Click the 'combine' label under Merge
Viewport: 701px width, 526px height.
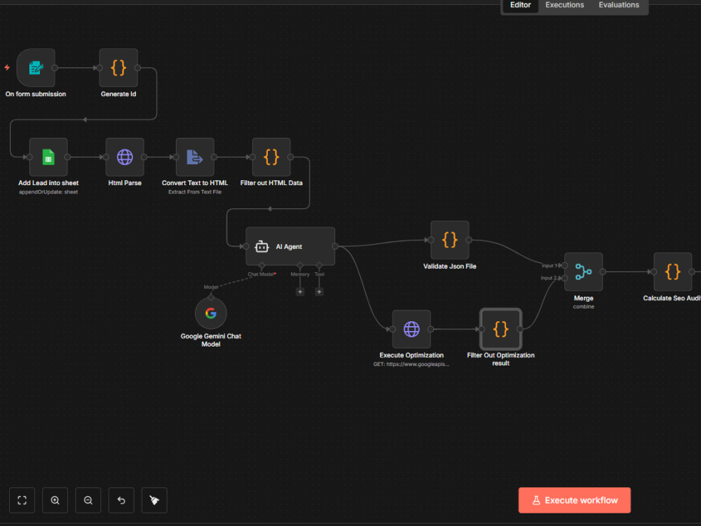[x=583, y=306]
